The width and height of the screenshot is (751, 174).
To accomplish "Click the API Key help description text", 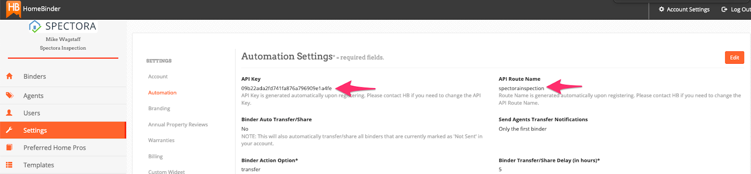I will 361,99.
